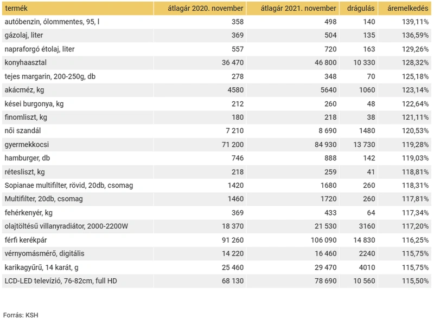
Task: Click the 888 price for hamburger
Action: [330, 158]
